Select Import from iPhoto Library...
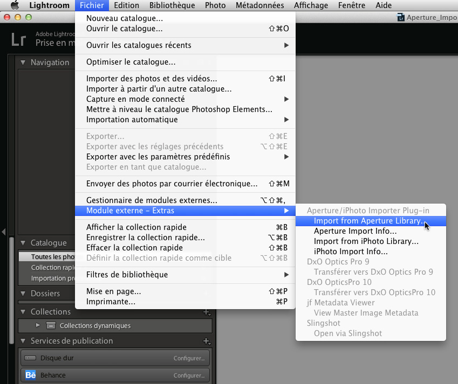 [x=371, y=241]
